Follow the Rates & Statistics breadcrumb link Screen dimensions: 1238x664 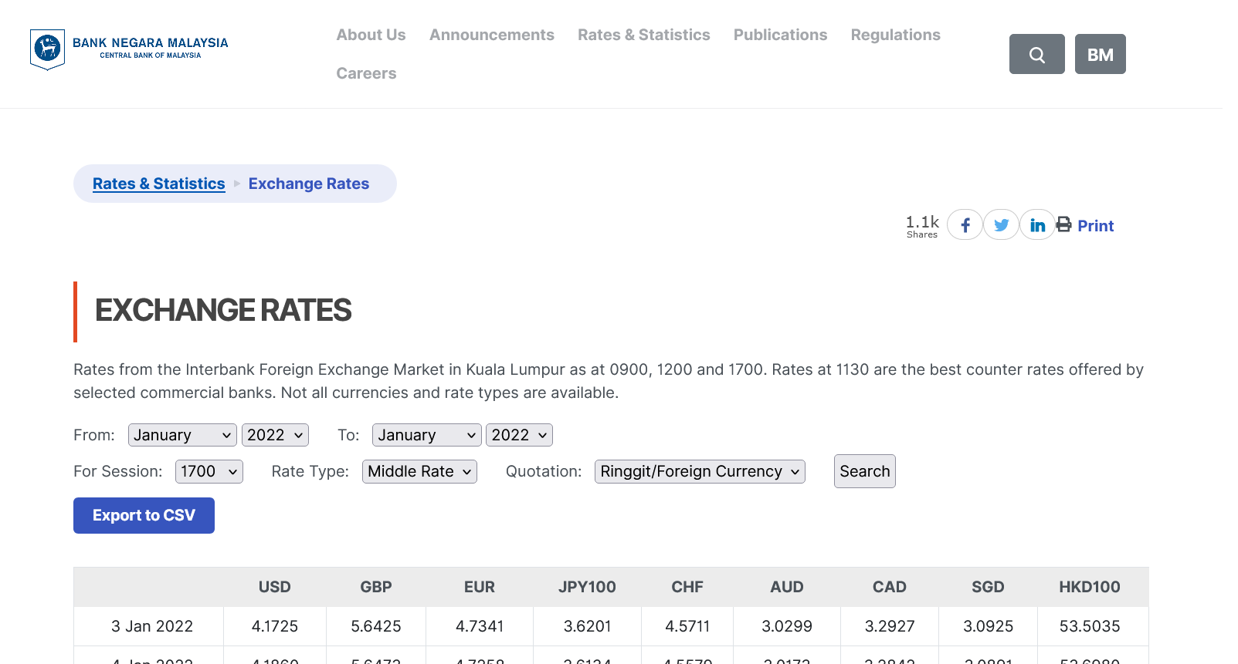[158, 184]
